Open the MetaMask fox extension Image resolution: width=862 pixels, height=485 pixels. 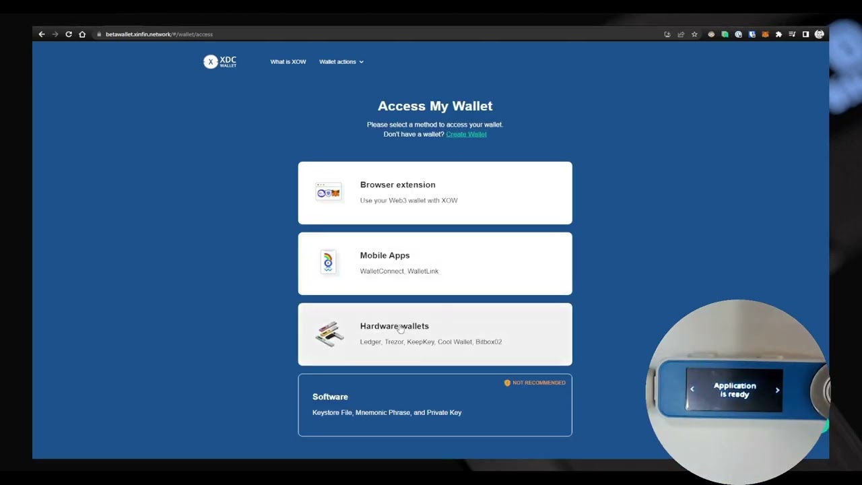(x=765, y=34)
